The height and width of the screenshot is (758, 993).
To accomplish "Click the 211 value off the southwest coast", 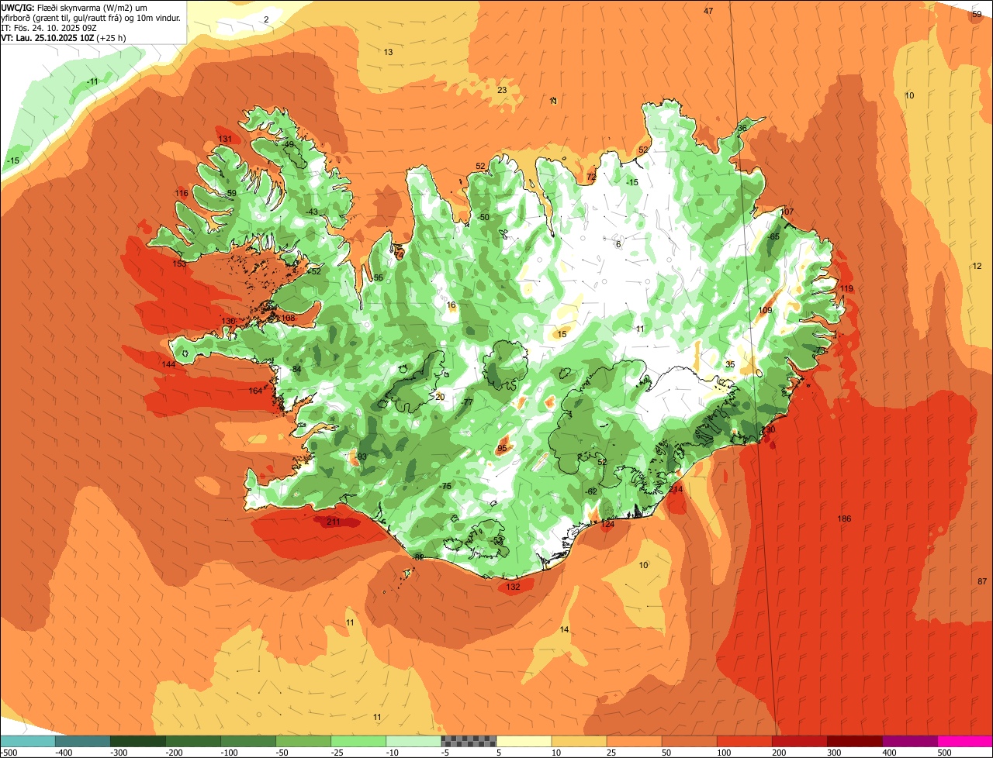I will coord(333,522).
